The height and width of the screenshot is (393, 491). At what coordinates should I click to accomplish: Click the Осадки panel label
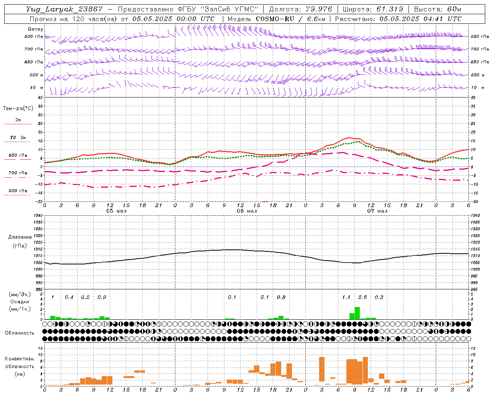tap(19, 302)
